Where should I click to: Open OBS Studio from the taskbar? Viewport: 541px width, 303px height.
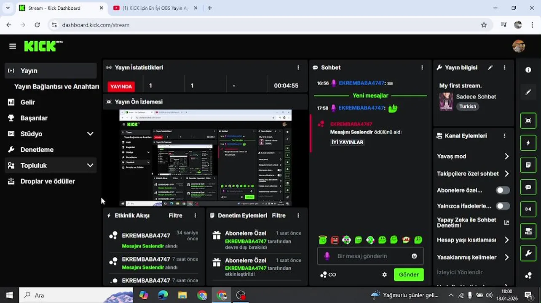pos(241,295)
